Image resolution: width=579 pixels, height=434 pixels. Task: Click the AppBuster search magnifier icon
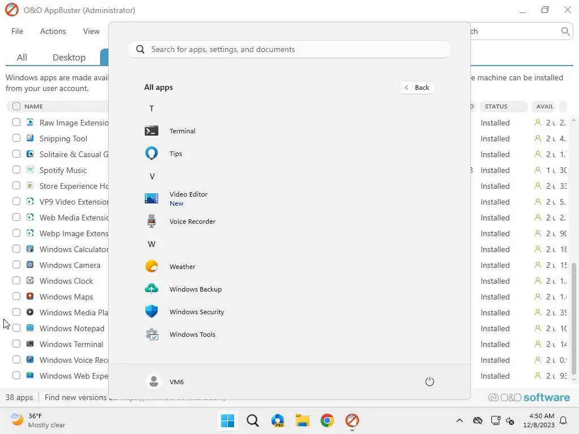(565, 32)
